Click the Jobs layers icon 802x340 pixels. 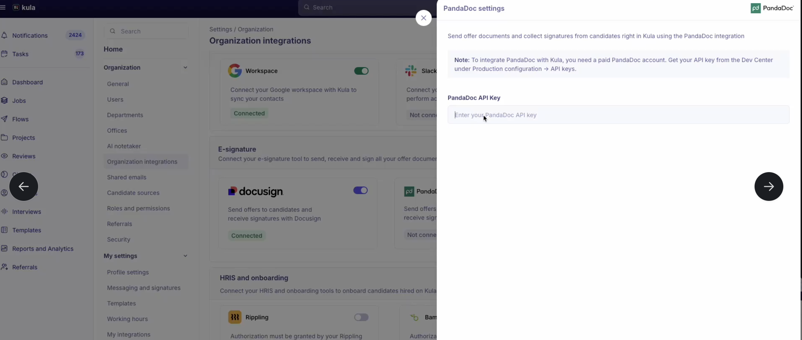[x=4, y=100]
